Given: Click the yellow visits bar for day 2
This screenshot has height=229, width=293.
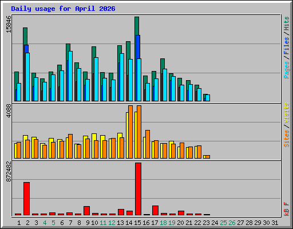Looking at the screenshot, I should tap(25, 137).
